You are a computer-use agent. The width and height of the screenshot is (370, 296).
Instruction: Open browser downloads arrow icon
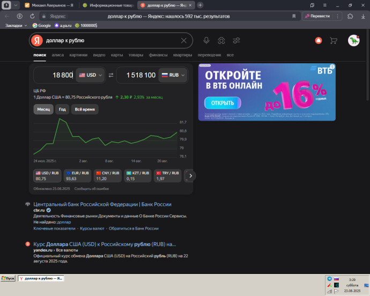tap(363, 16)
